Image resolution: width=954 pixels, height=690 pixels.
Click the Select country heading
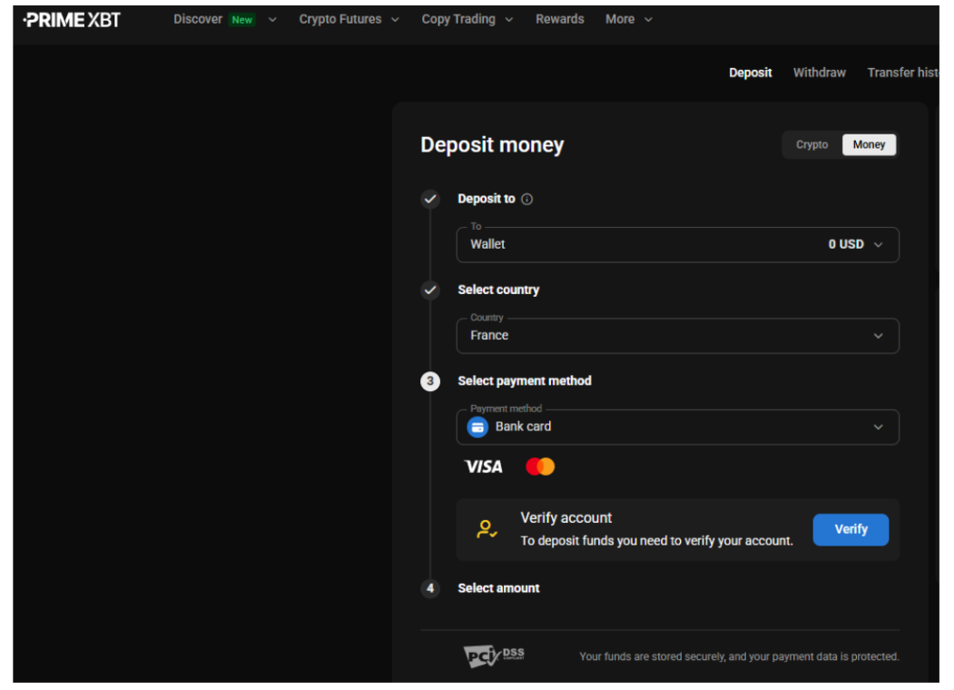coord(498,290)
